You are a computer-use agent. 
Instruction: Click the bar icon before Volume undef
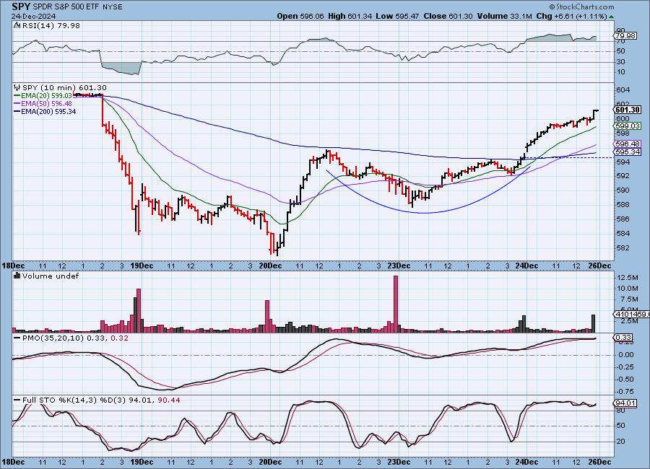(17, 276)
